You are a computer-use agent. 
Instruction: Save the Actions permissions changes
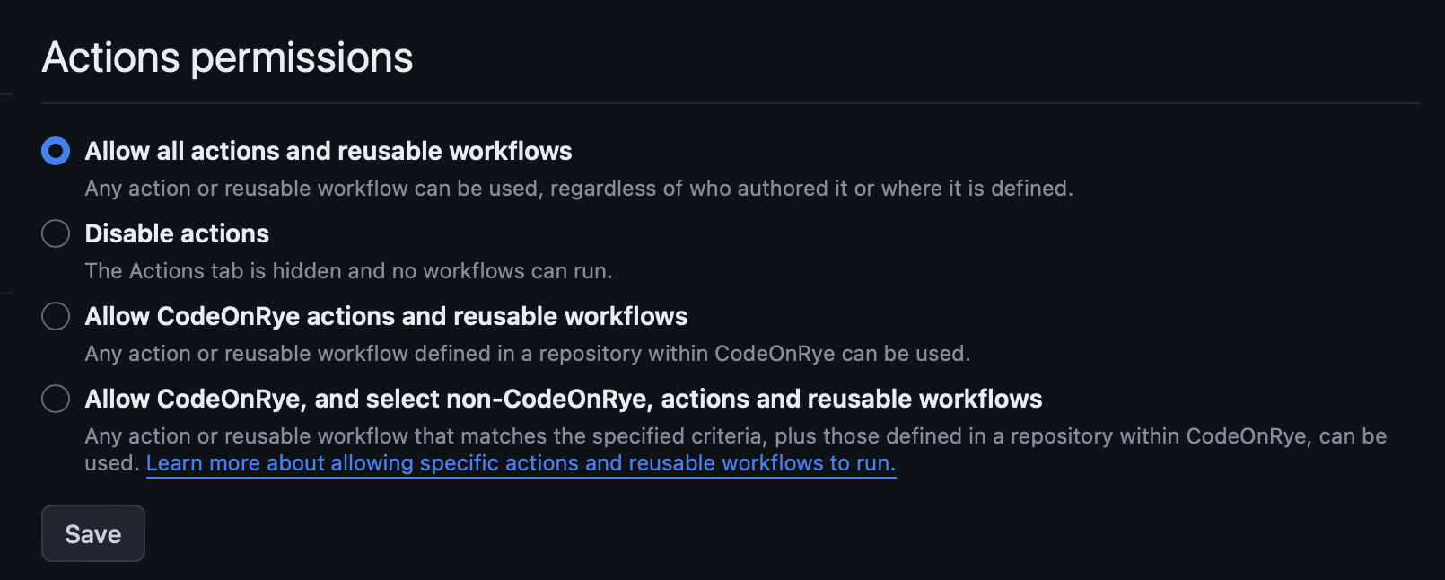click(92, 533)
